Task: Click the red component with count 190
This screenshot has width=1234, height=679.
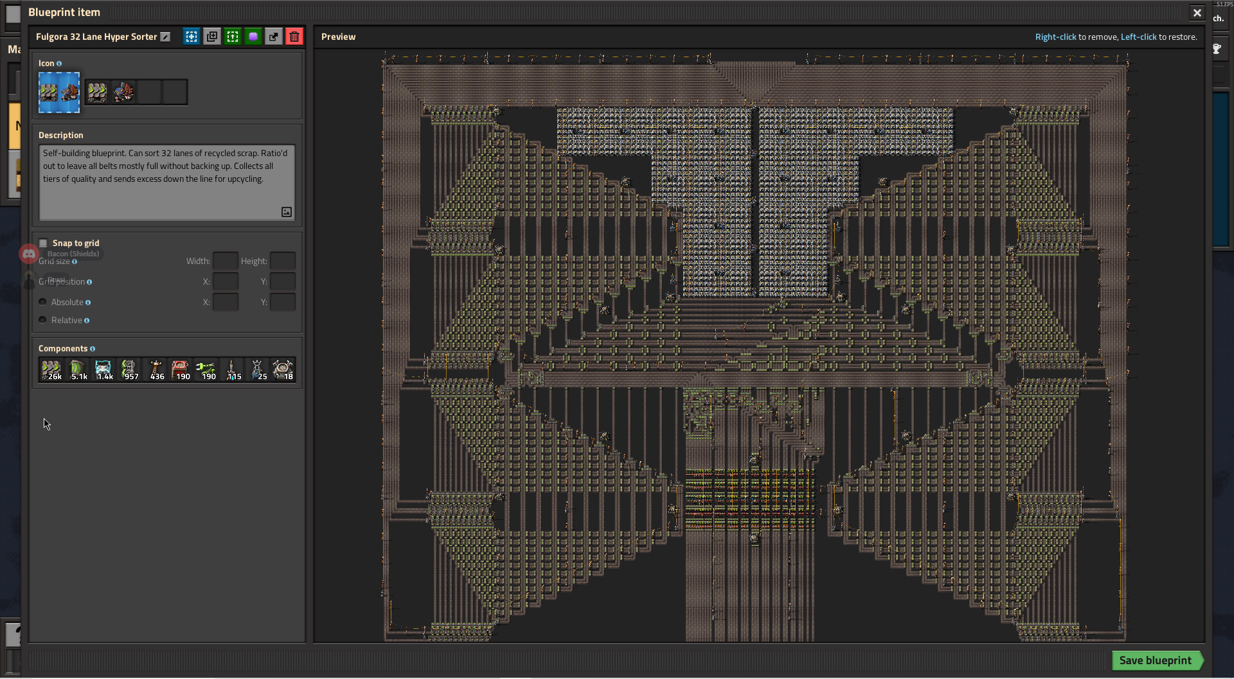Action: 180,370
